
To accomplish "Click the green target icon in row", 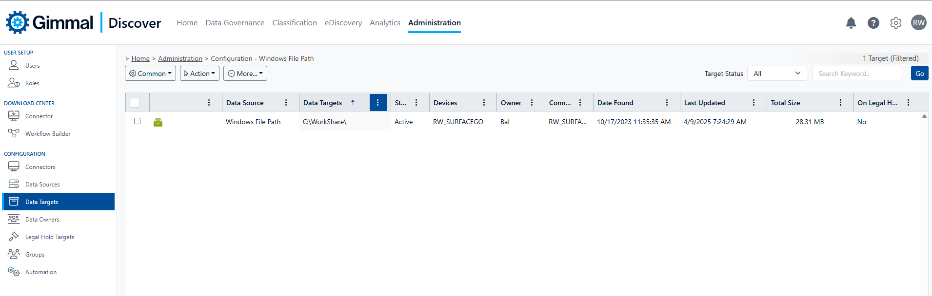I will [158, 122].
